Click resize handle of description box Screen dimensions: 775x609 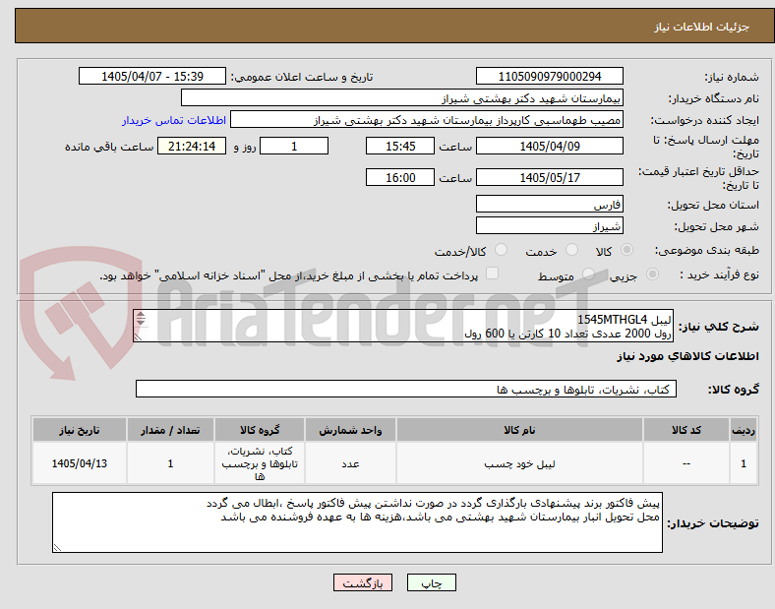(x=139, y=336)
